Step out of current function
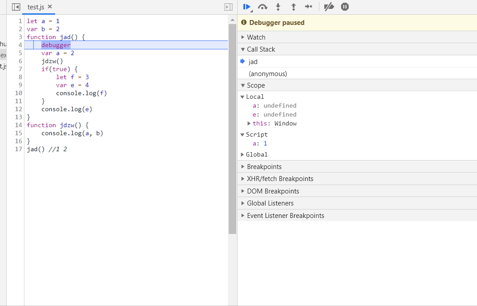This screenshot has height=306, width=477. point(294,7)
